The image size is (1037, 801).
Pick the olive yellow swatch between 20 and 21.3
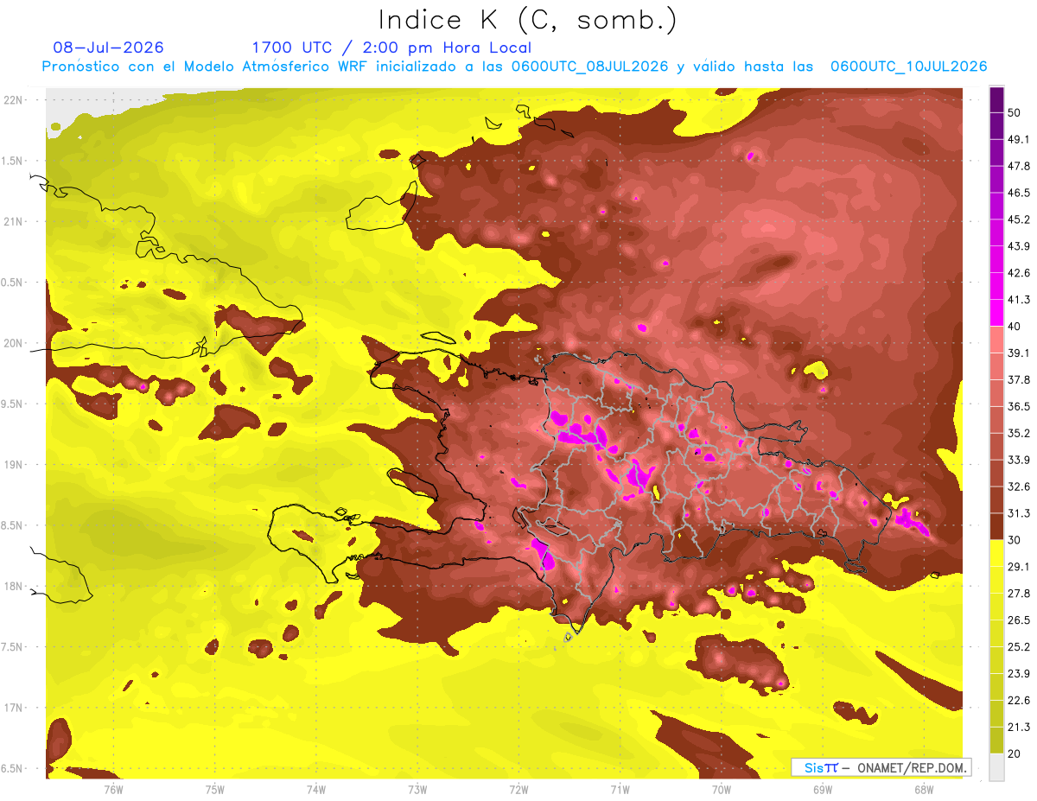pos(996,740)
